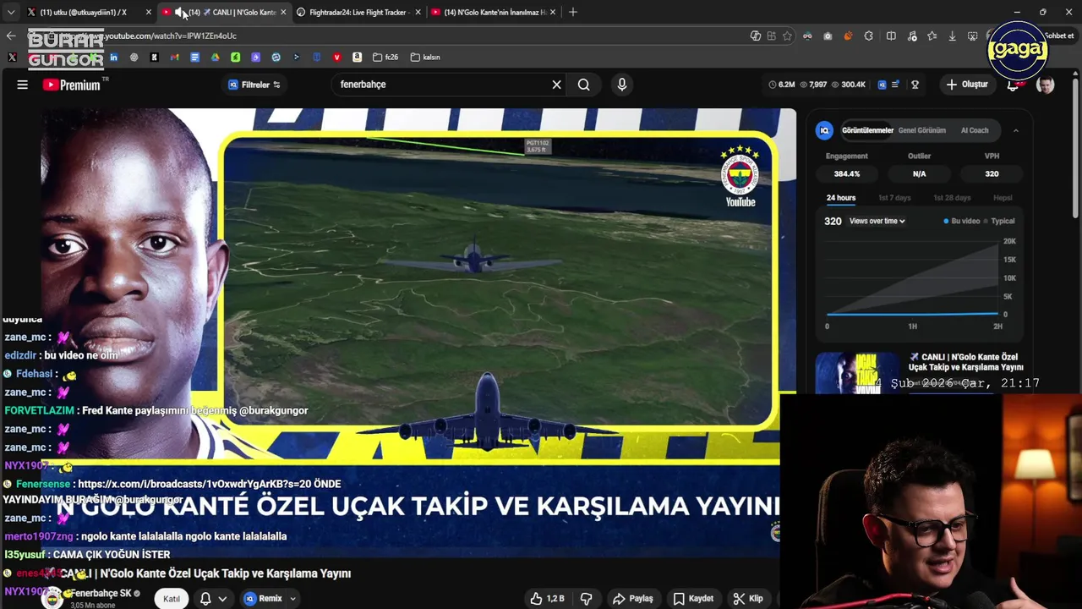Screen dimensions: 1082x609
Task: Switch to the Genel Görünüm tab
Action: point(921,130)
